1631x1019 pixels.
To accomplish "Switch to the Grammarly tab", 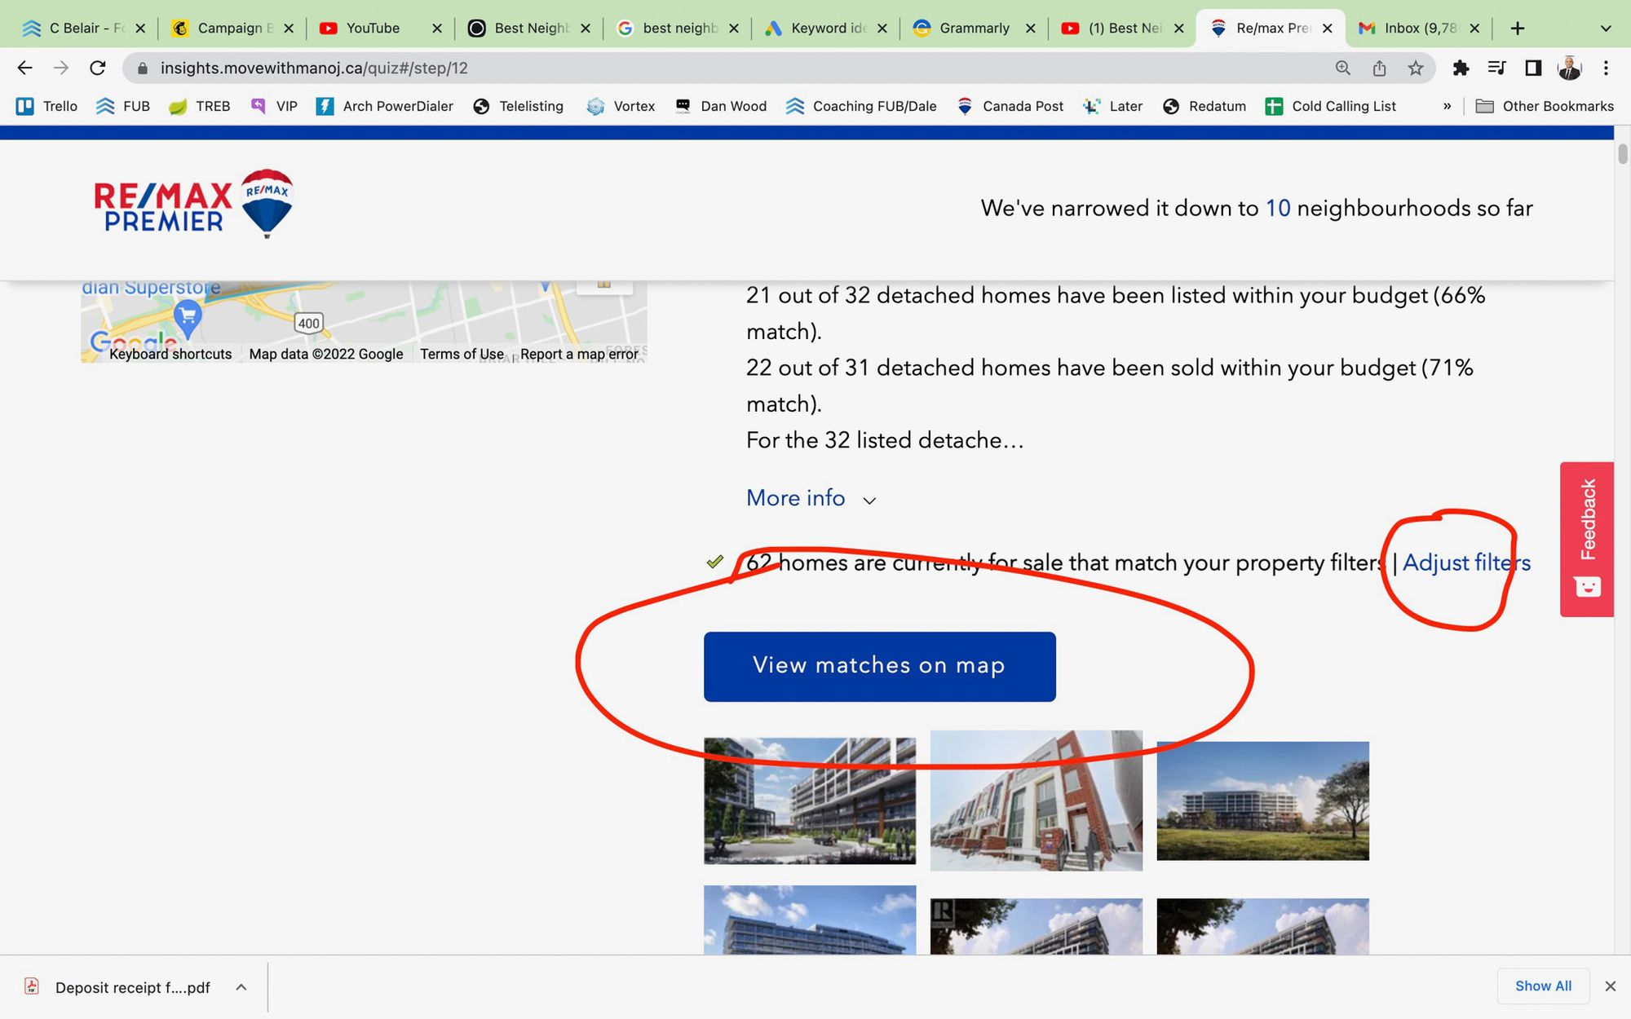I will click(974, 29).
